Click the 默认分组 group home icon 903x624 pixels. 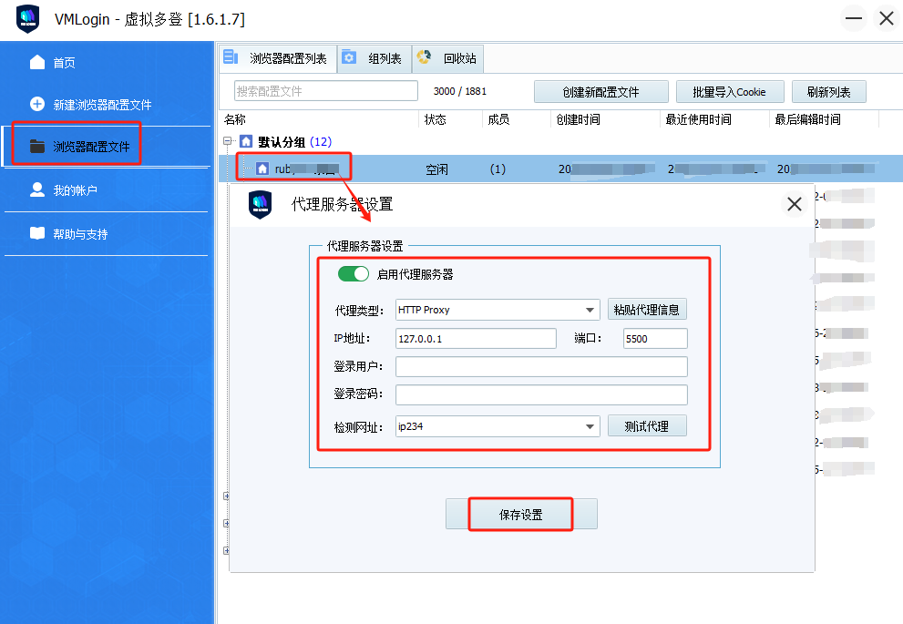coord(246,141)
